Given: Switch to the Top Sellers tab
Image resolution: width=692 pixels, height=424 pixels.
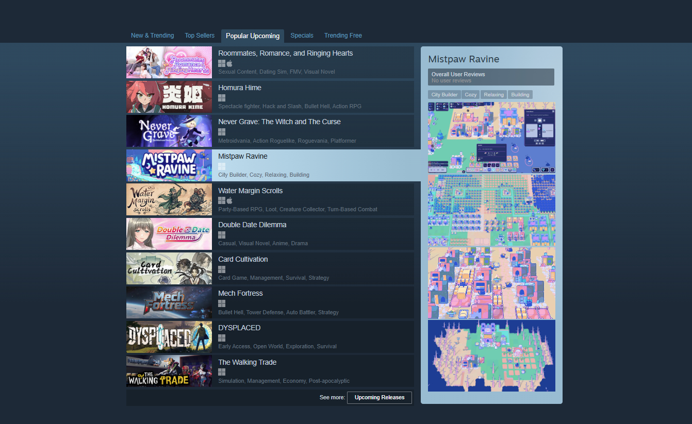Looking at the screenshot, I should tap(200, 36).
